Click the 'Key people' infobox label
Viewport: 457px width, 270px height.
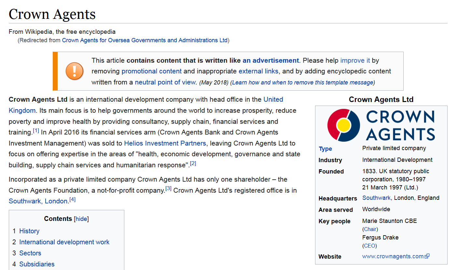pyautogui.click(x=335, y=221)
